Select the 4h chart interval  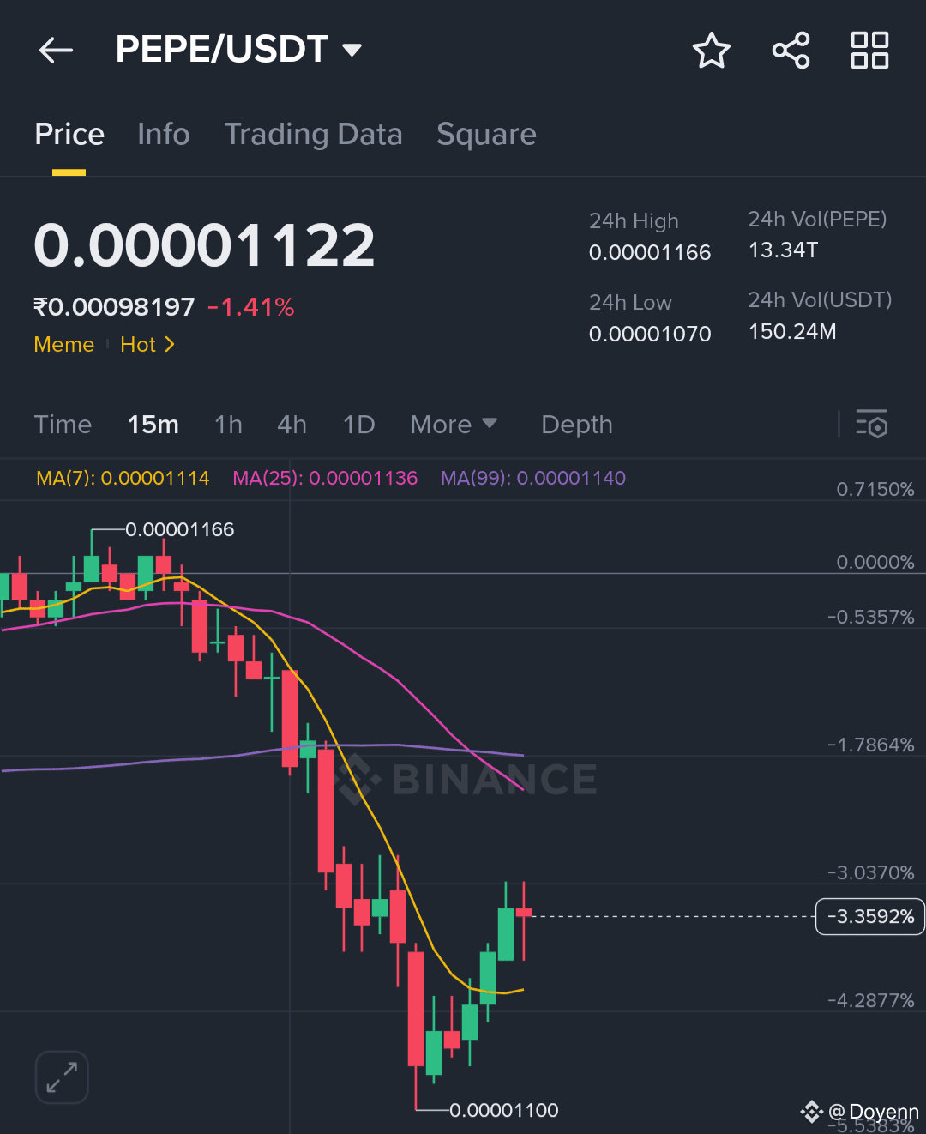pos(292,425)
